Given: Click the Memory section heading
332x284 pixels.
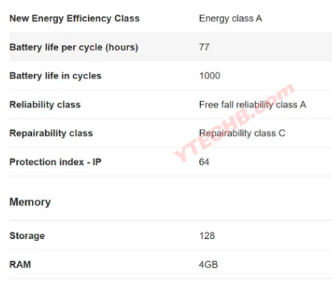Looking at the screenshot, I should [30, 202].
